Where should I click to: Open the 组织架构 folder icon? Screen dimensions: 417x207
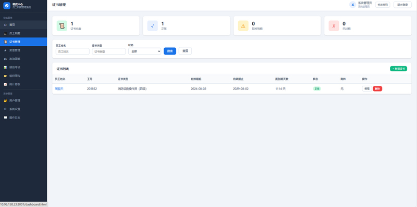[x=5, y=76]
